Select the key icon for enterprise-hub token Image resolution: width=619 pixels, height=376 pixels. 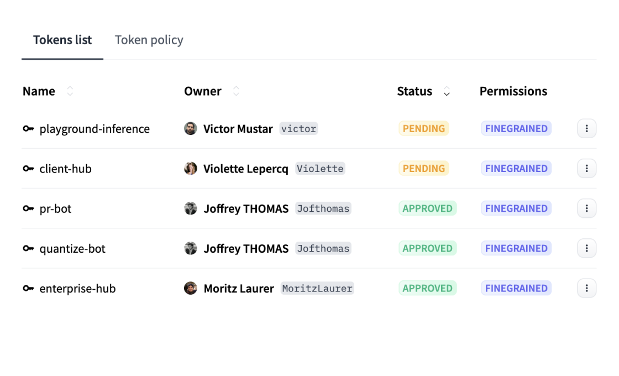[x=28, y=288]
